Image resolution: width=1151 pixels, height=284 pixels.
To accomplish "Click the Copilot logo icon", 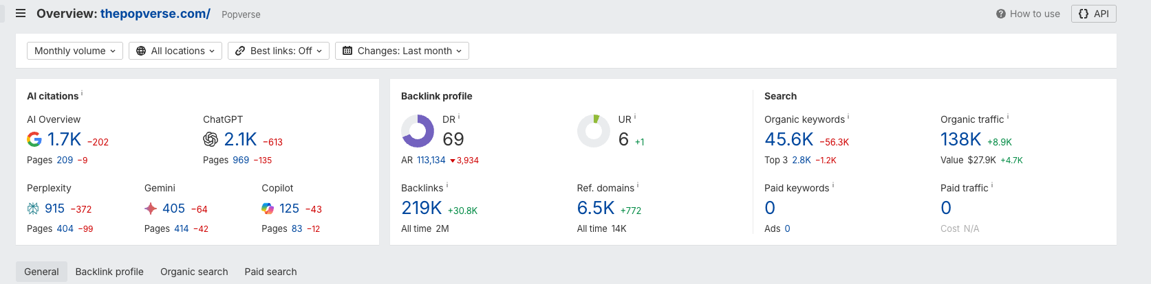I will coord(268,209).
